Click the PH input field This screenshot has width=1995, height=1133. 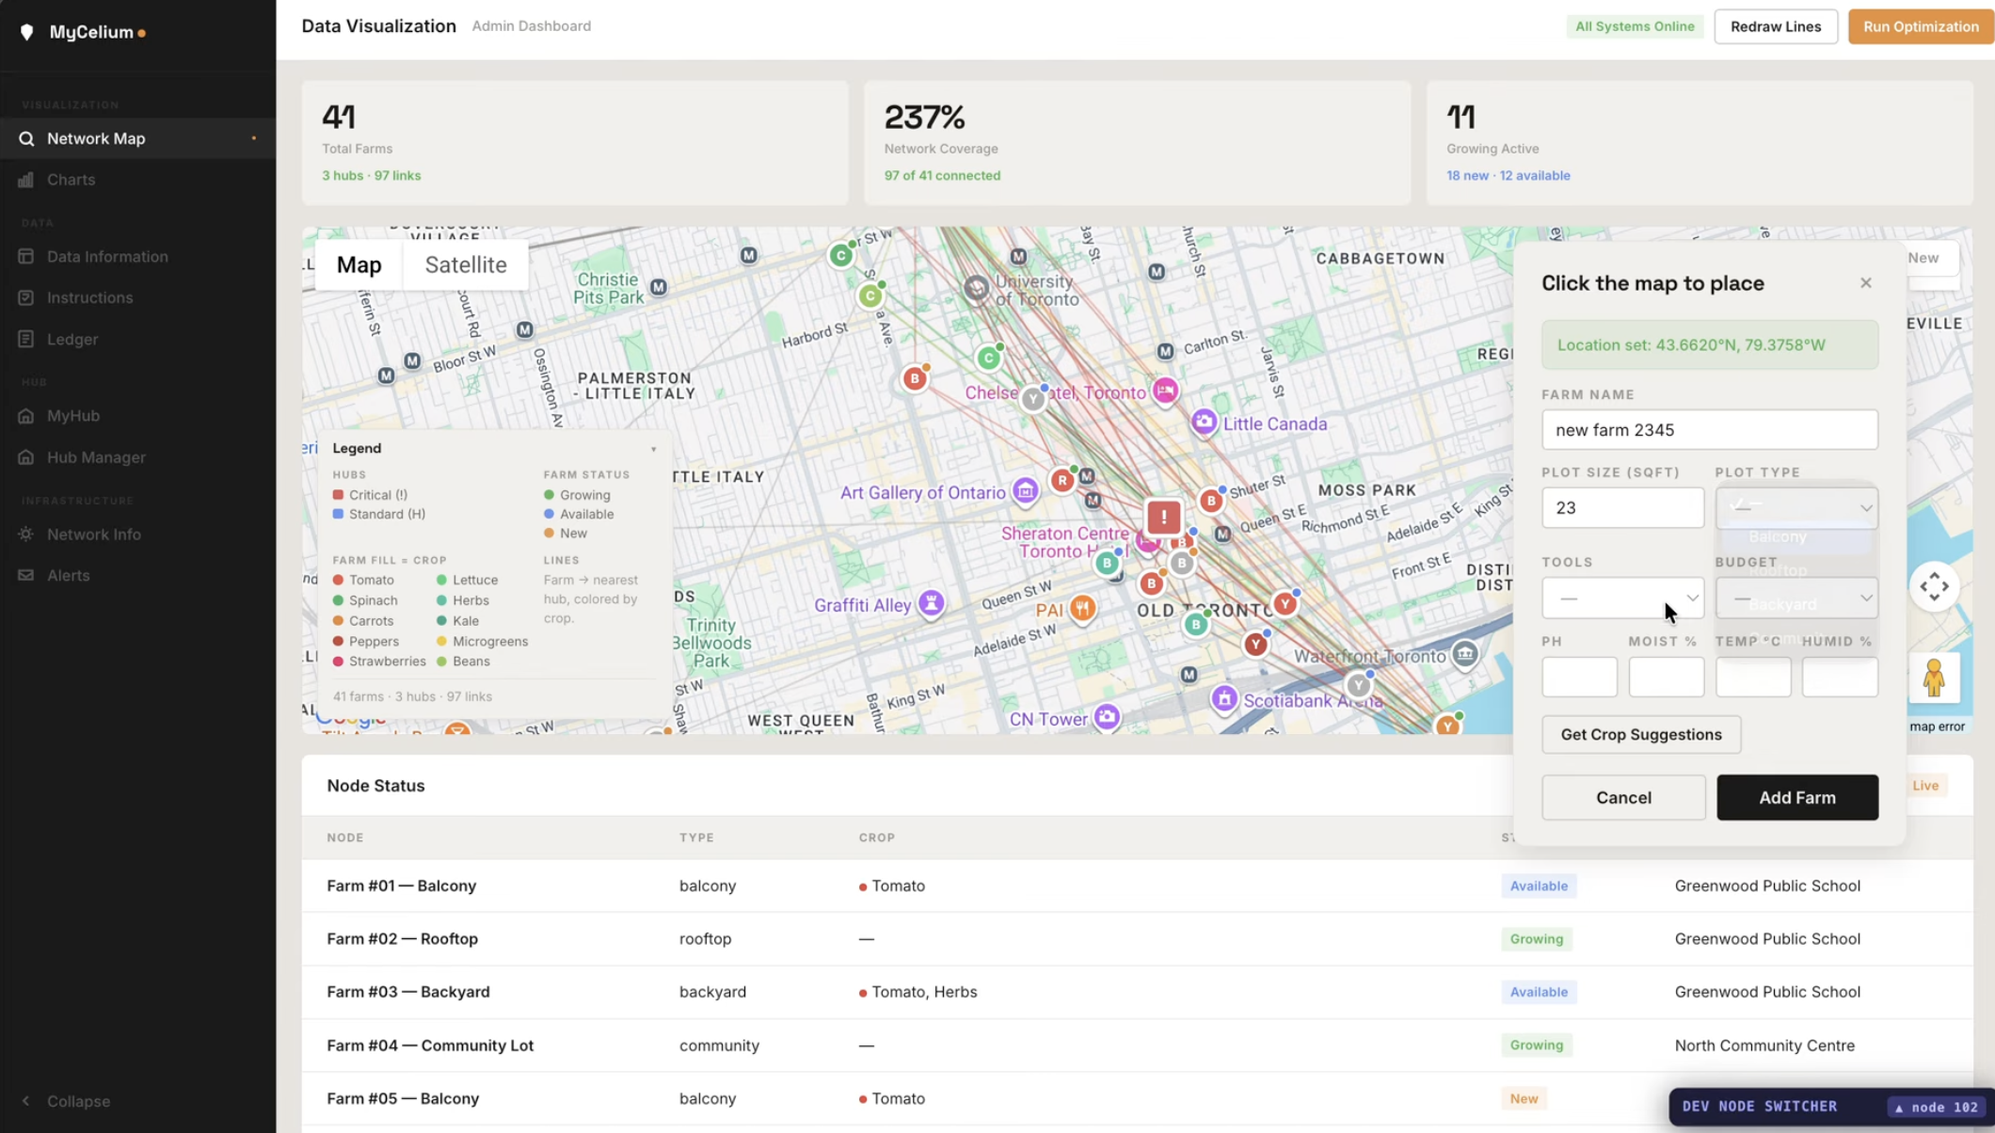[x=1579, y=678]
